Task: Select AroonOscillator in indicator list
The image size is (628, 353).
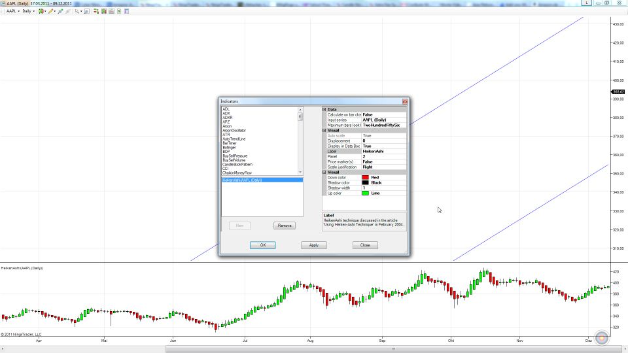Action: coord(234,131)
